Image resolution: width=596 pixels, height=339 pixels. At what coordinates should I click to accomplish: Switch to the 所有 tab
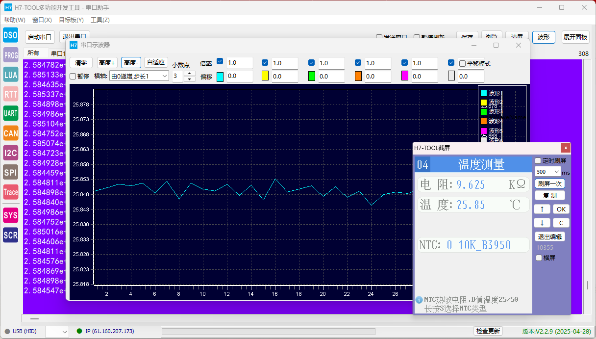coord(33,53)
